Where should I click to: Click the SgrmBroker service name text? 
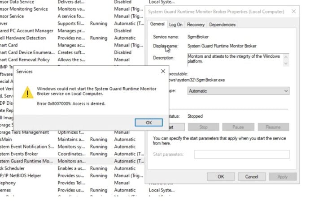[198, 37]
